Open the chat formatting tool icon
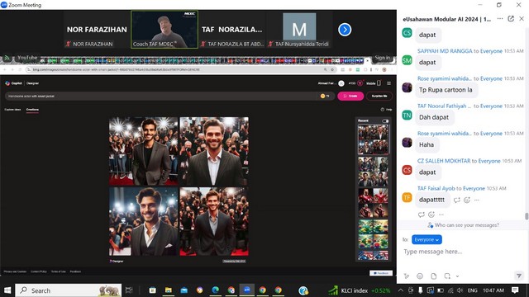Image resolution: width=529 pixels, height=297 pixels. (406, 276)
